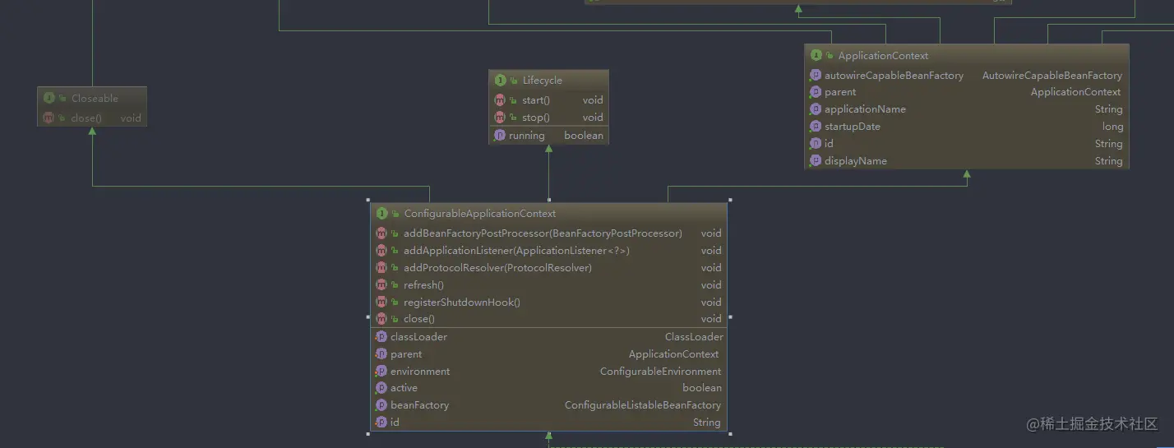
Task: Click the start() method icon
Action: coord(500,100)
